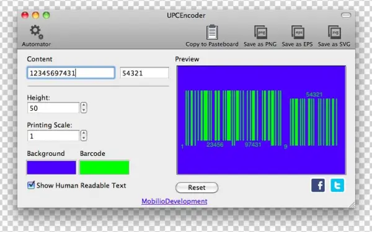Focus the supplement field containing 54321

(x=144, y=73)
